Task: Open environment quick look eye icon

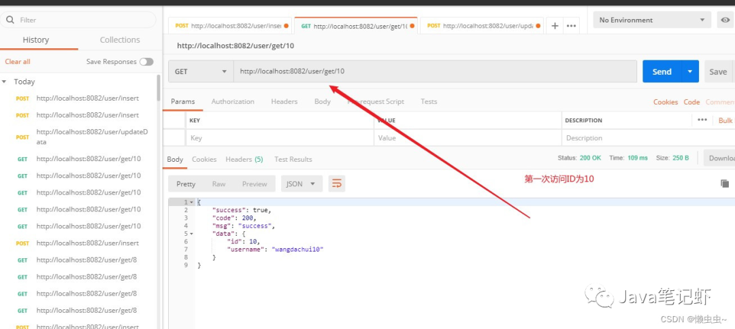Action: [725, 20]
